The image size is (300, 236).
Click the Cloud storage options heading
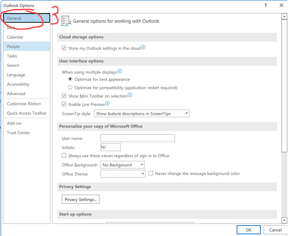tap(81, 37)
